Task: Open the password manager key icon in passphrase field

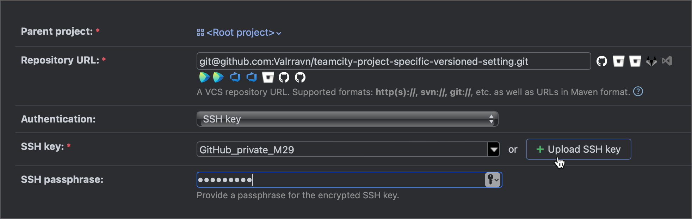Action: pos(493,180)
